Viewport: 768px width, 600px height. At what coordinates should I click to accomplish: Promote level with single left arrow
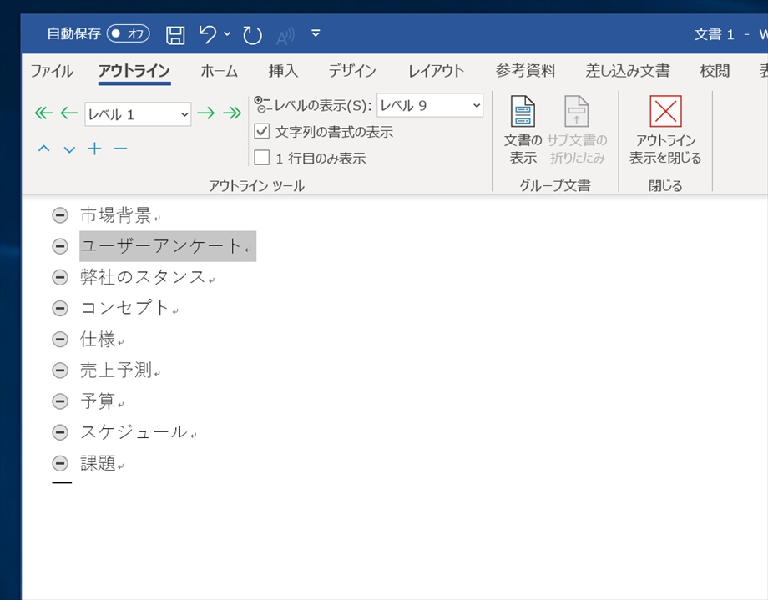tap(68, 114)
